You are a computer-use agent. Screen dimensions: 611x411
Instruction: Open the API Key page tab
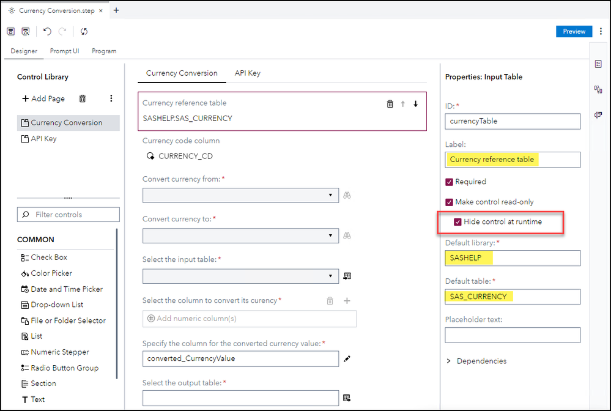tap(248, 73)
